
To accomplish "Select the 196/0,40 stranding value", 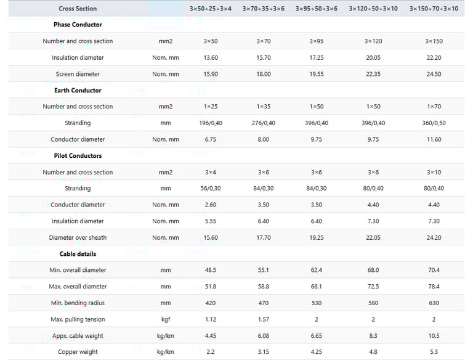I will [x=211, y=123].
